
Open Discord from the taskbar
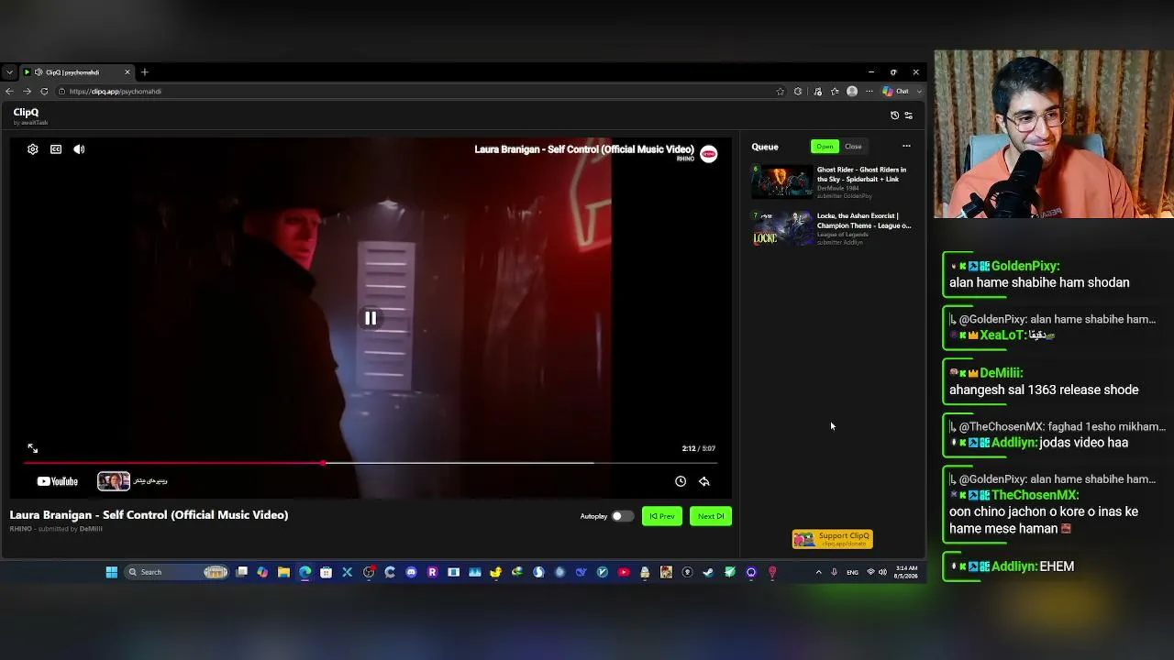coord(411,572)
